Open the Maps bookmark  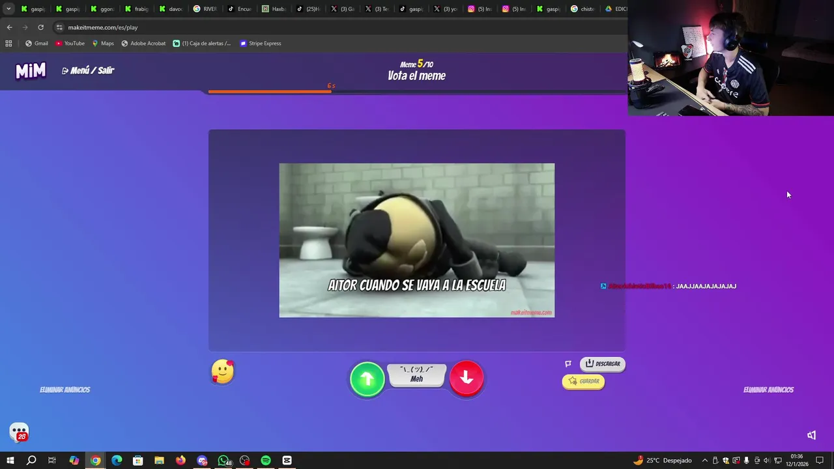(103, 44)
